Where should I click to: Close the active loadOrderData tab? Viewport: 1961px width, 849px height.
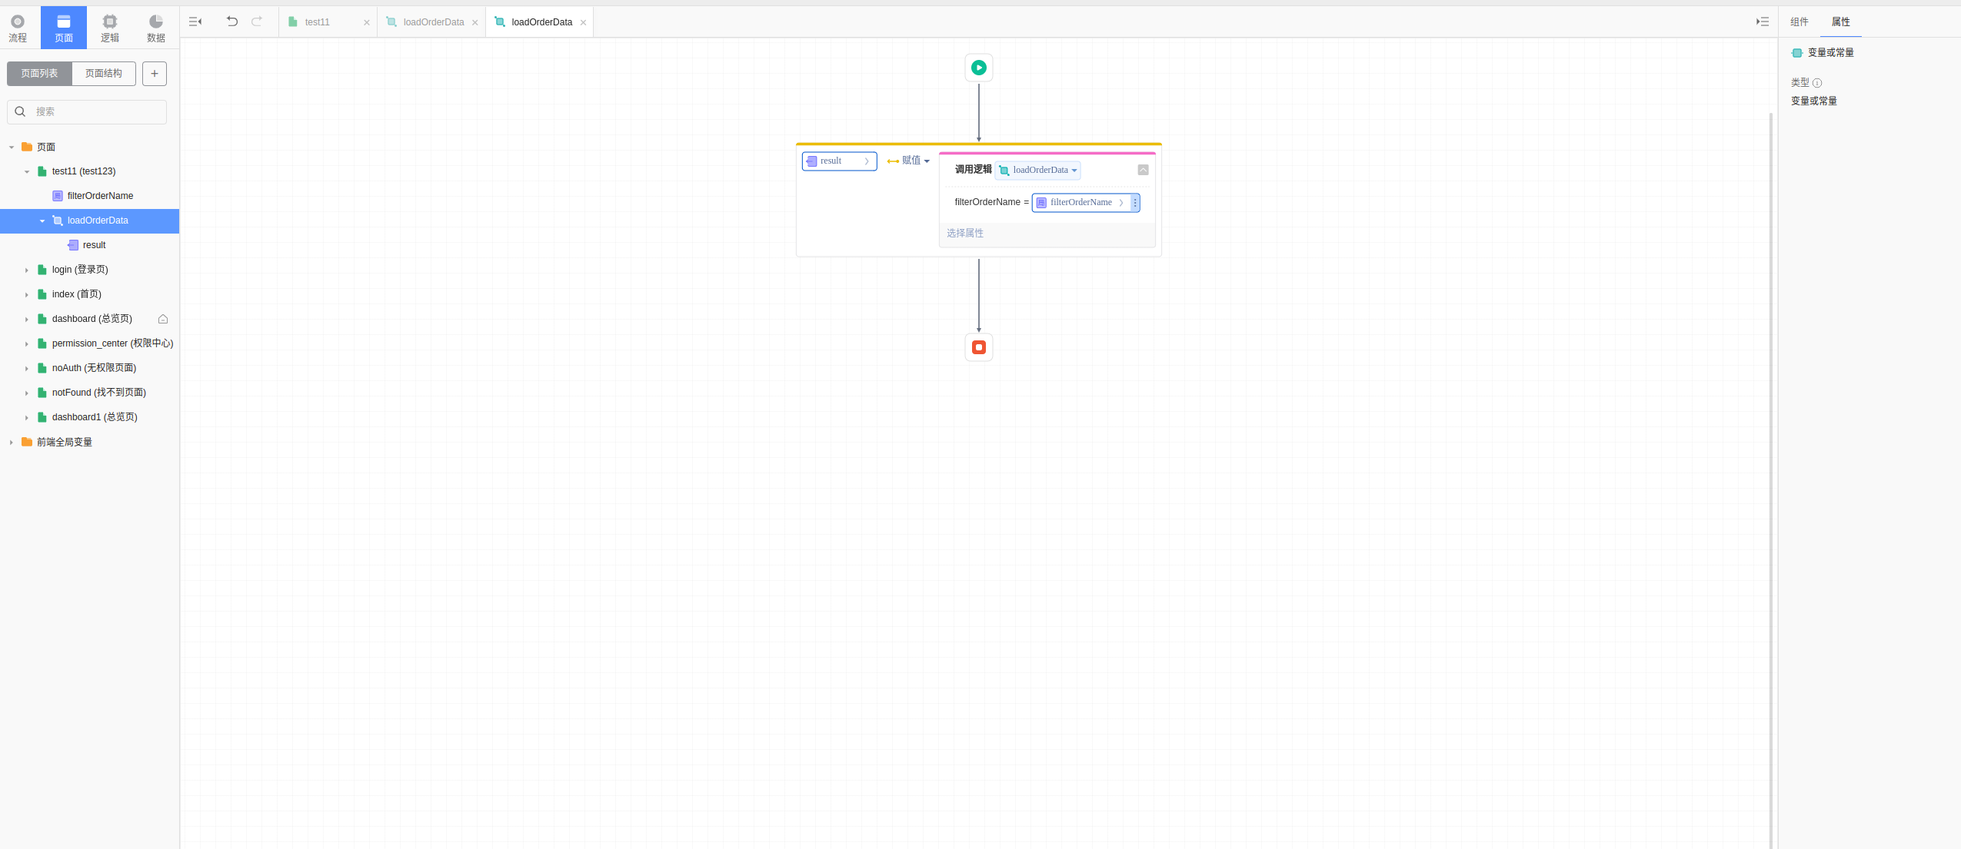[584, 22]
